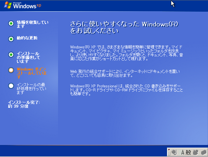
Task: Click the grayed IME tools box icon
Action: (204, 152)
